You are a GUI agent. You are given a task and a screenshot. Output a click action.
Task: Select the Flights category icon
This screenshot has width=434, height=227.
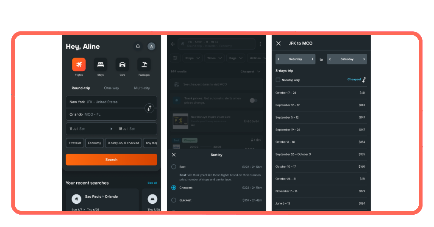(x=79, y=64)
